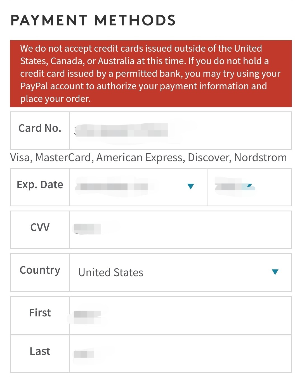This screenshot has width=302, height=377.
Task: Click the First label cell
Action: point(40,315)
